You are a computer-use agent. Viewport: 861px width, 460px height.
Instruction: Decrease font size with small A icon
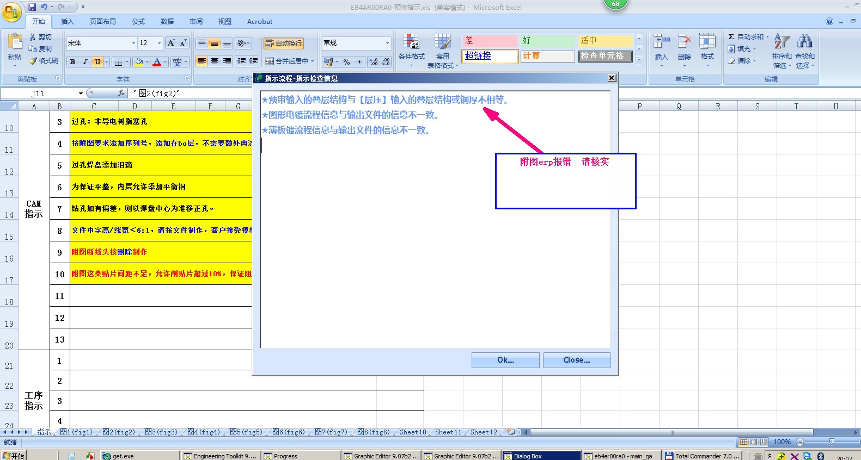click(183, 43)
